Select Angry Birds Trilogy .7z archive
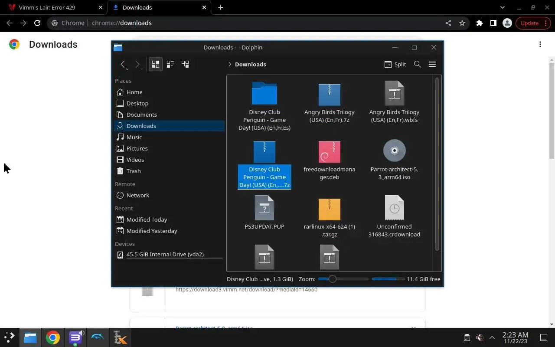The width and height of the screenshot is (555, 347). click(329, 95)
